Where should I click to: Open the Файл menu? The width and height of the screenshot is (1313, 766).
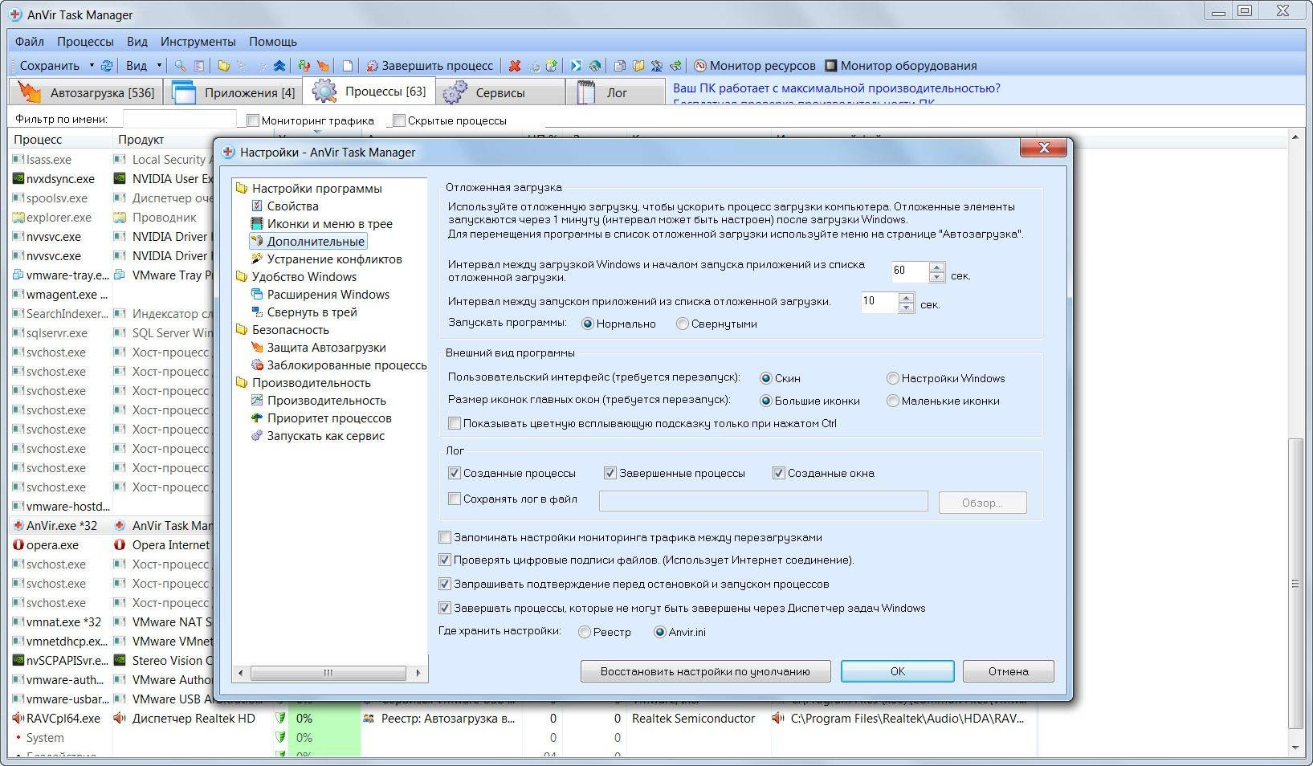[30, 41]
